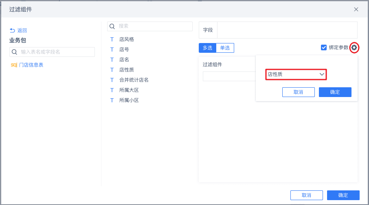Click 确定 in the parameter popup

point(335,92)
